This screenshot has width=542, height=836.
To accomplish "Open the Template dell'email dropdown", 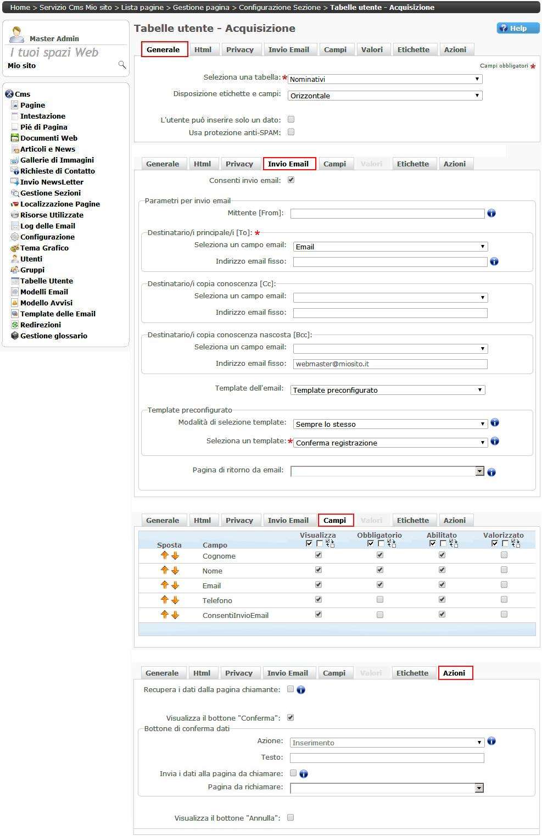I will (388, 390).
